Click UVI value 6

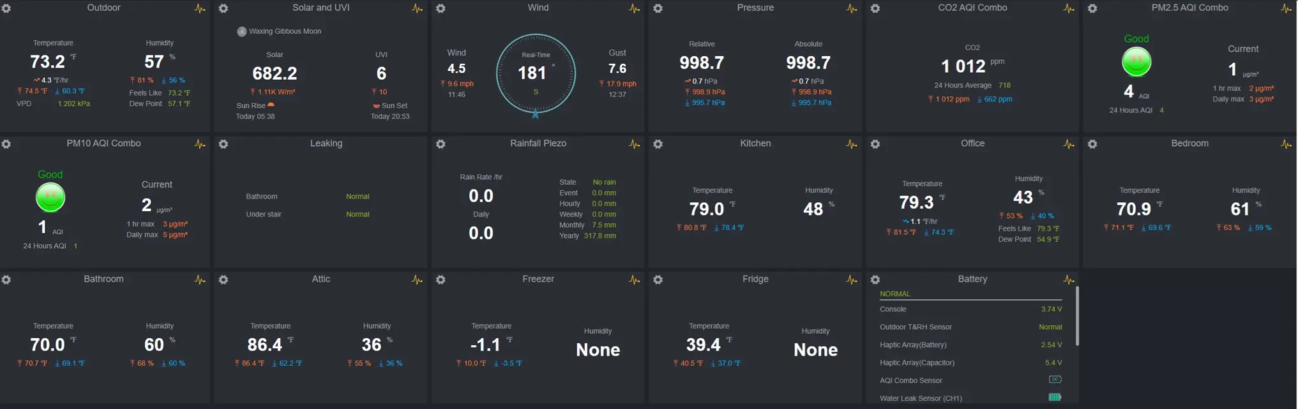[381, 73]
